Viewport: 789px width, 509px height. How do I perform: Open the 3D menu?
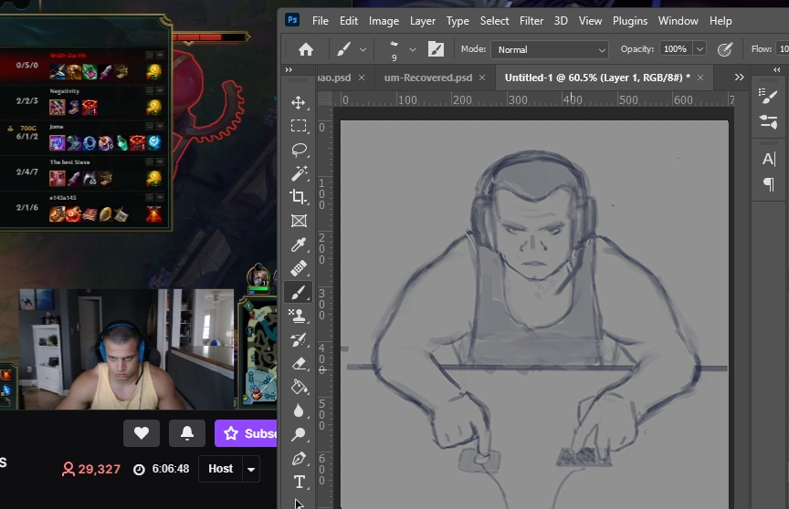coord(561,21)
